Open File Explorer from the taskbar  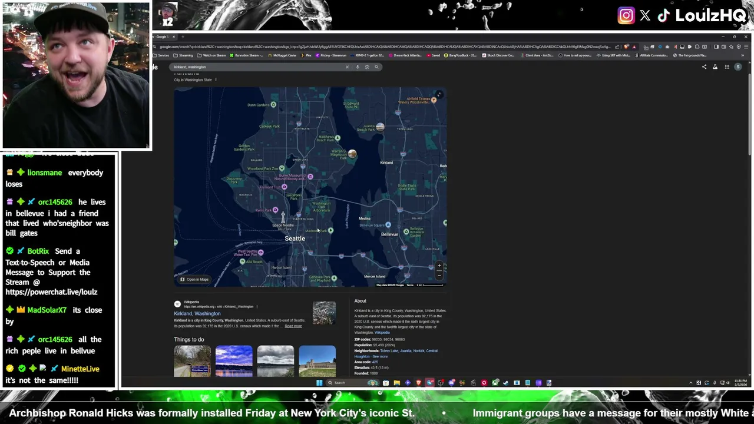point(397,383)
